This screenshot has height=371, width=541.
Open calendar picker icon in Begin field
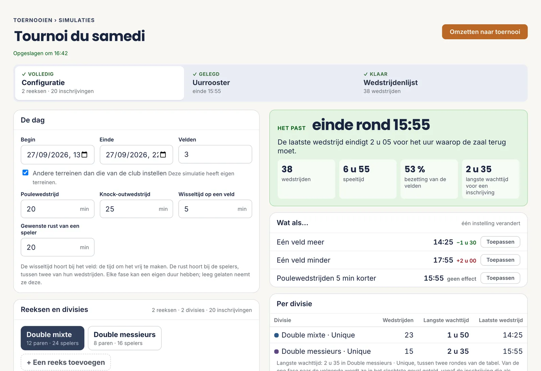coord(85,154)
